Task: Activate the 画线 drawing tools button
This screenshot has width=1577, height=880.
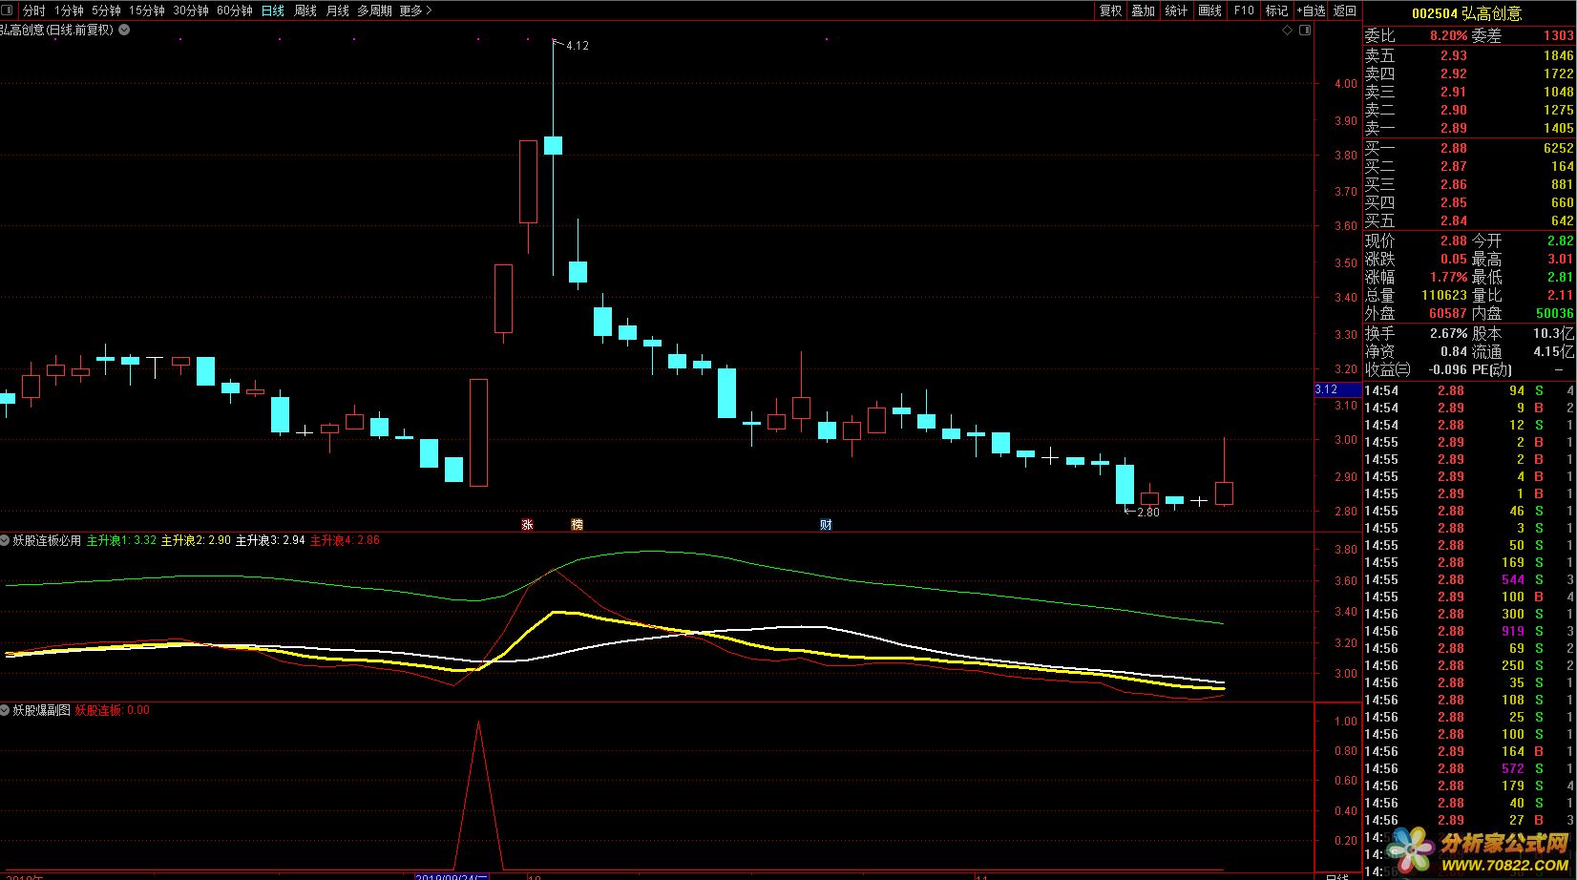Action: tap(1209, 10)
